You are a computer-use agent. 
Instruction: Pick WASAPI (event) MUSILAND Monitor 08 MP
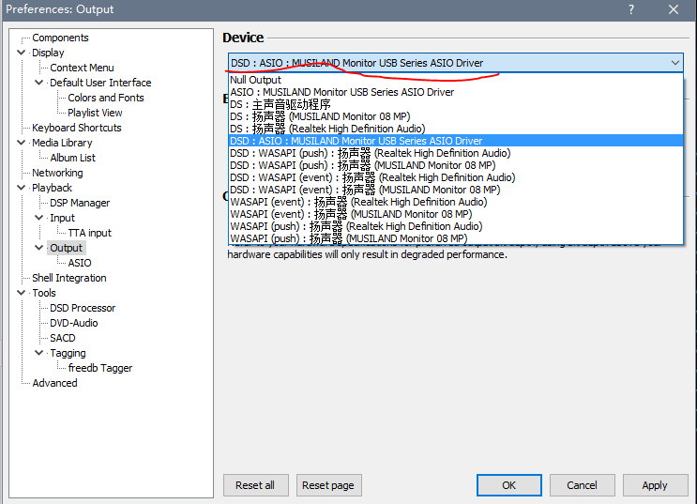[350, 214]
